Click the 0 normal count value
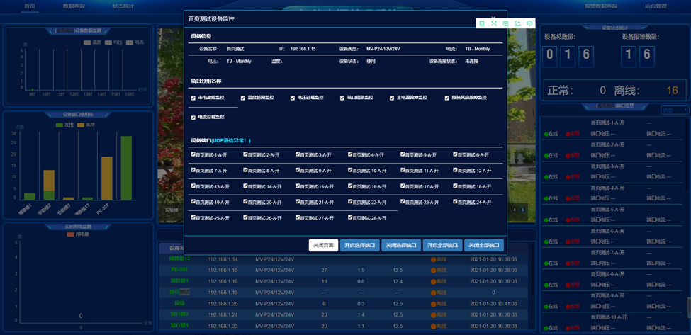Viewport: 691px width, 335px height. [x=603, y=91]
